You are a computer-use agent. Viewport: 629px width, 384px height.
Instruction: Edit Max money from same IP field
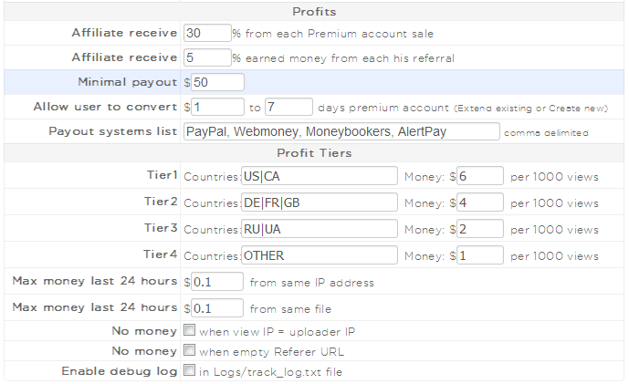pos(217,282)
